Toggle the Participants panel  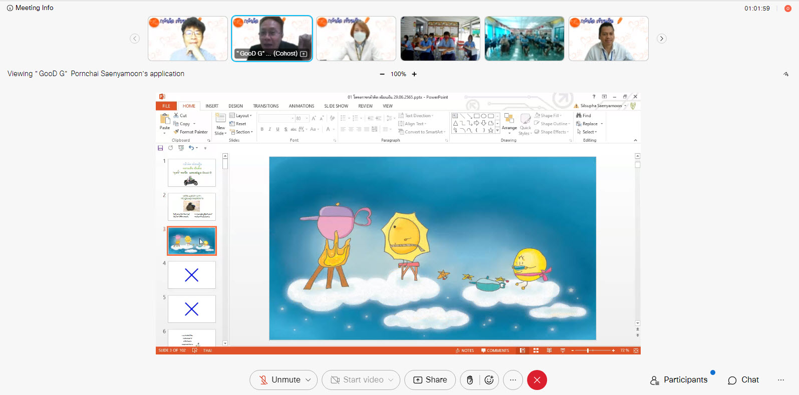tap(679, 380)
